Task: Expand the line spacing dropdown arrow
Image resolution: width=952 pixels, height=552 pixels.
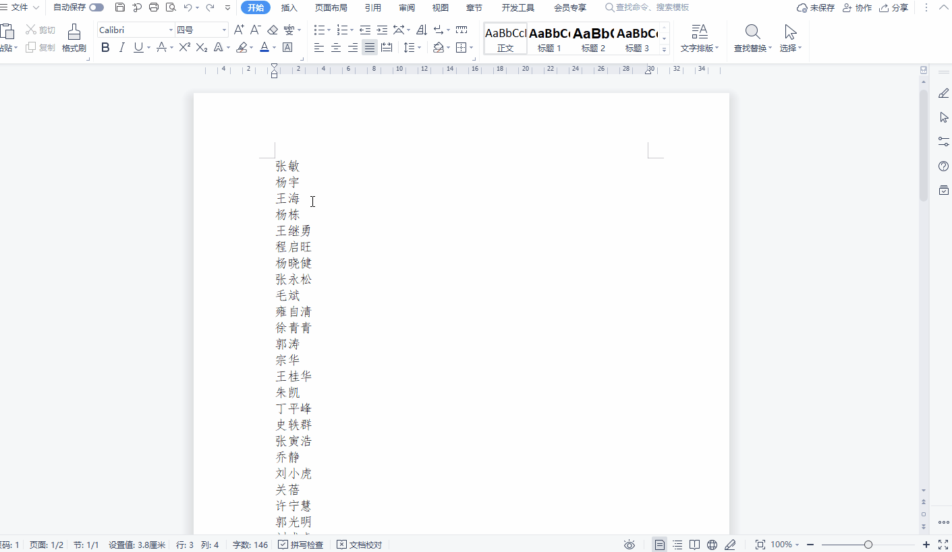Action: click(419, 48)
